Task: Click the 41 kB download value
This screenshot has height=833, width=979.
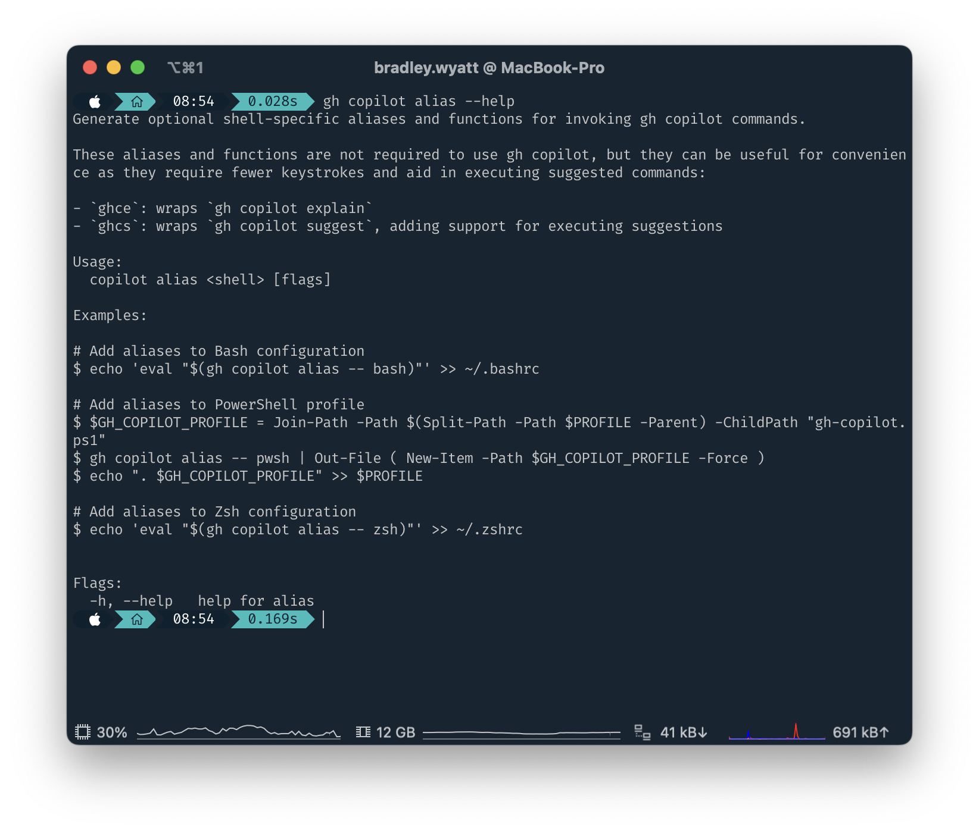Action: point(684,732)
